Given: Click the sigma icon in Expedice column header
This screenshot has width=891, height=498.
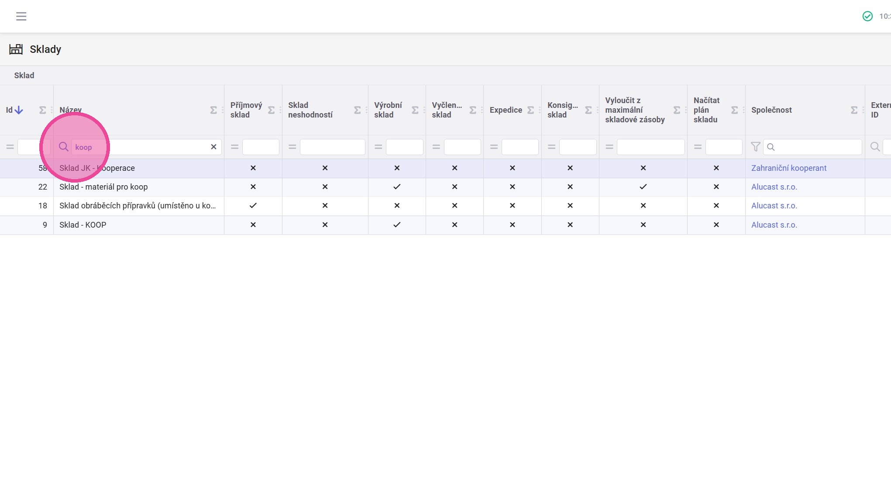Looking at the screenshot, I should (530, 110).
